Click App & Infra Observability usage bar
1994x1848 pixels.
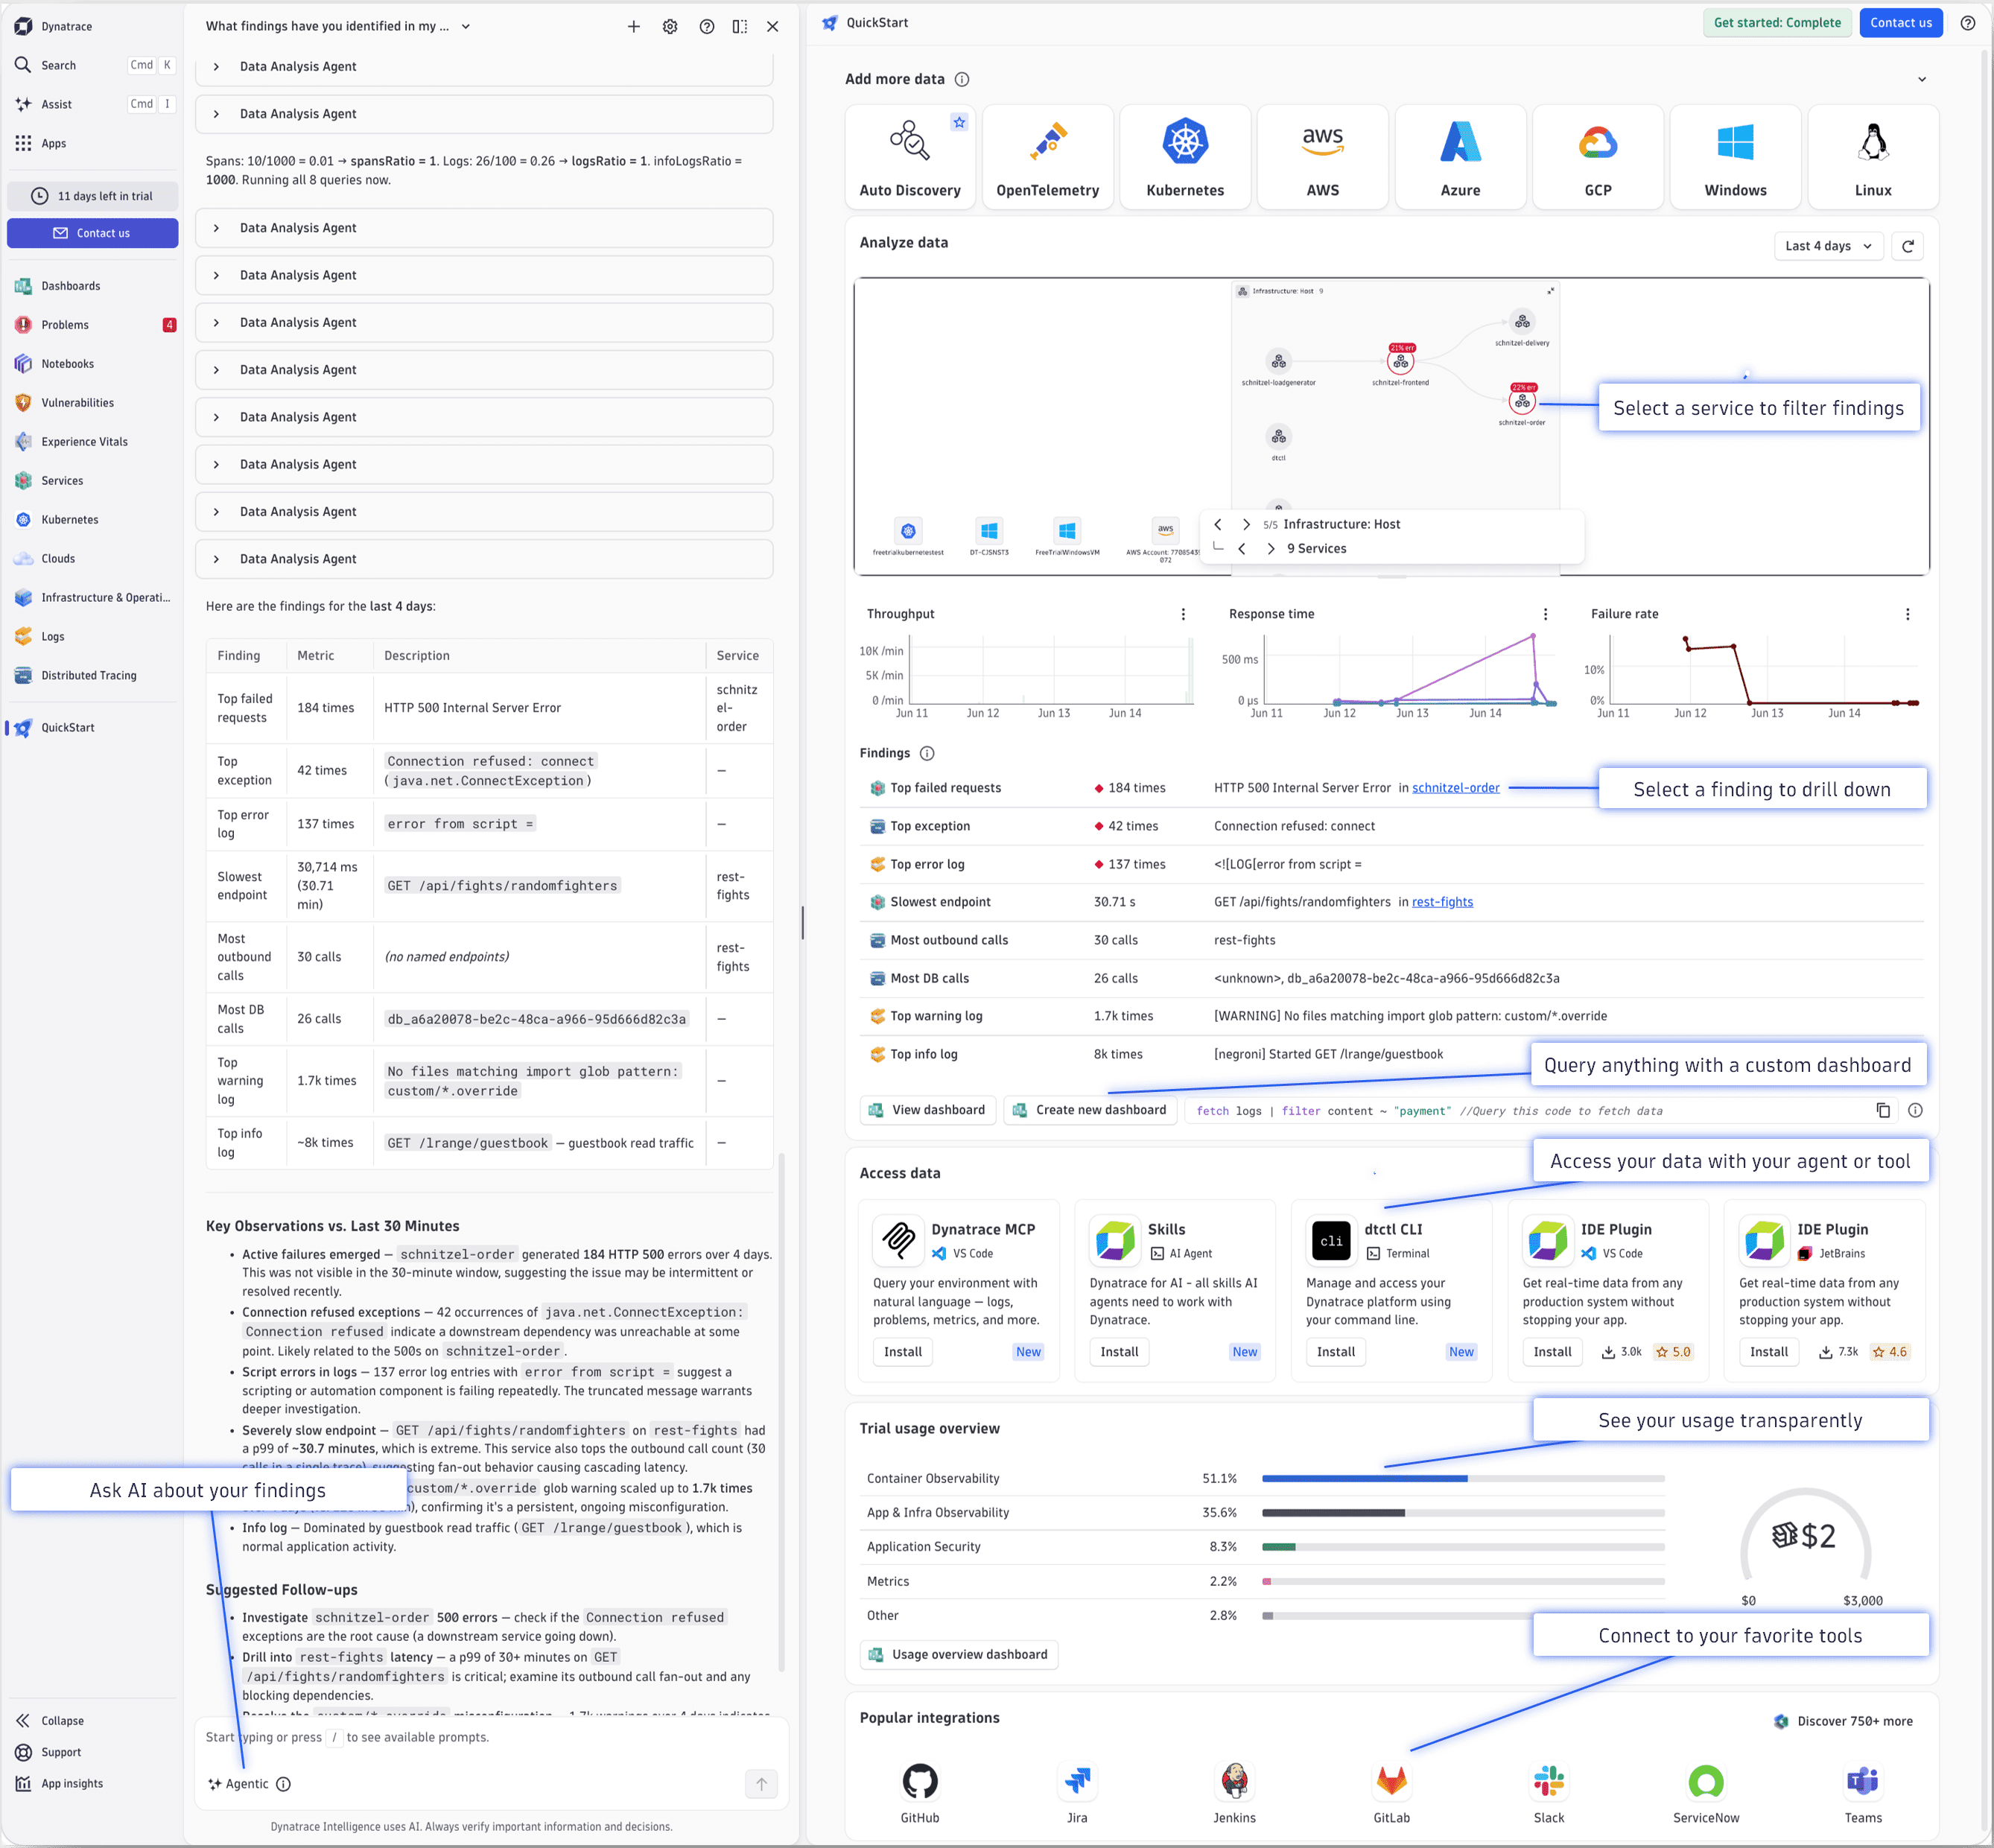click(x=1463, y=1513)
